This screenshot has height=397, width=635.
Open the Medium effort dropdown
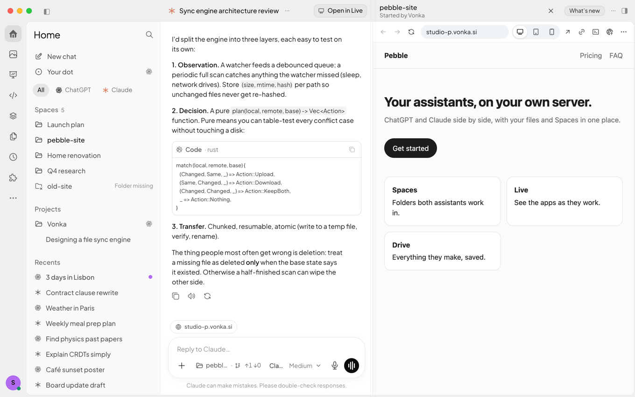[x=305, y=366]
